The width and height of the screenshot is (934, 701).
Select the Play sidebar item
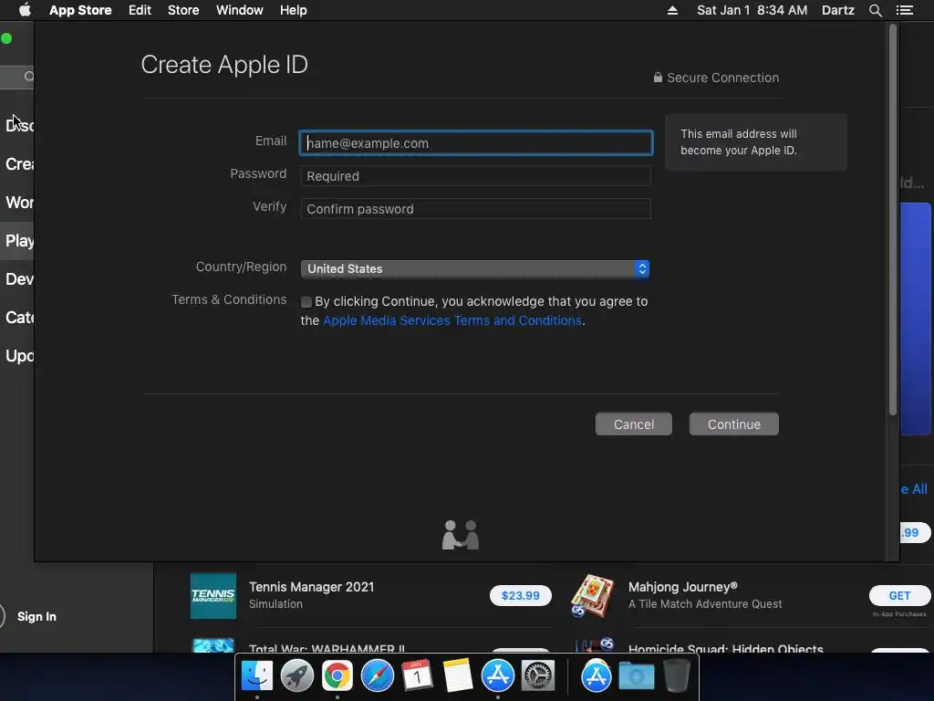tap(17, 241)
